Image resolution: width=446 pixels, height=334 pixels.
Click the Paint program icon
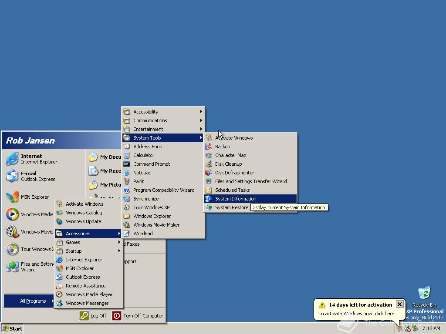[127, 181]
